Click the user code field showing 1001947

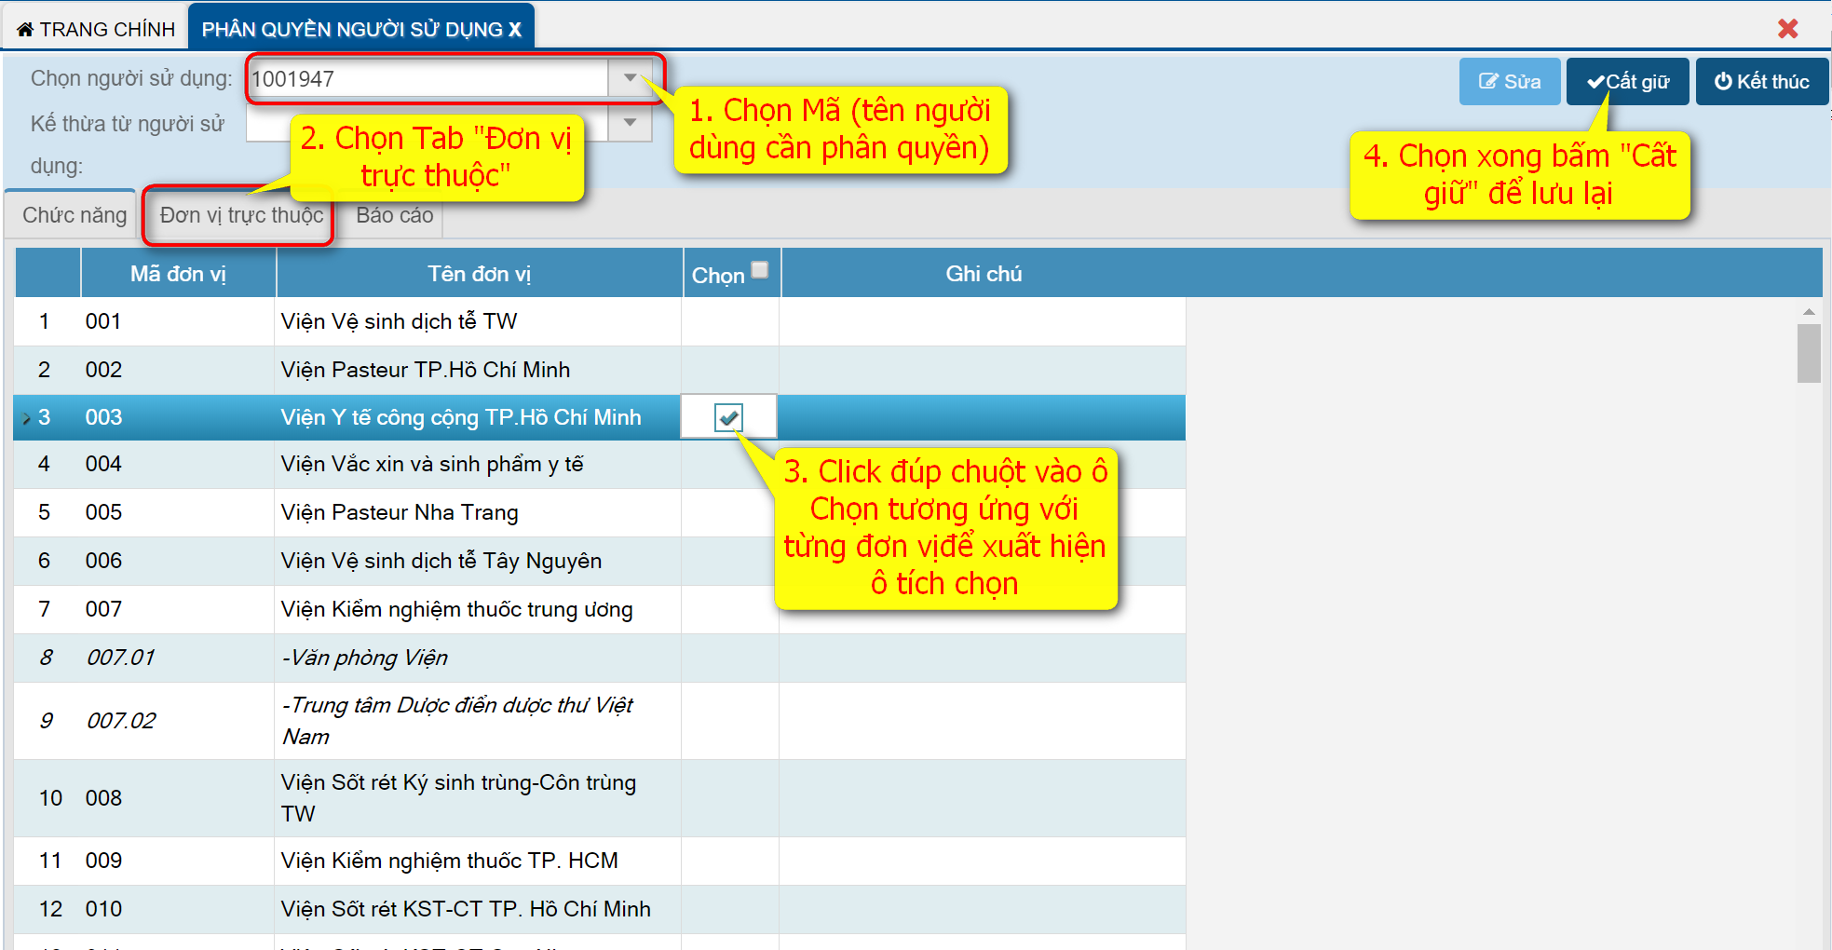428,79
